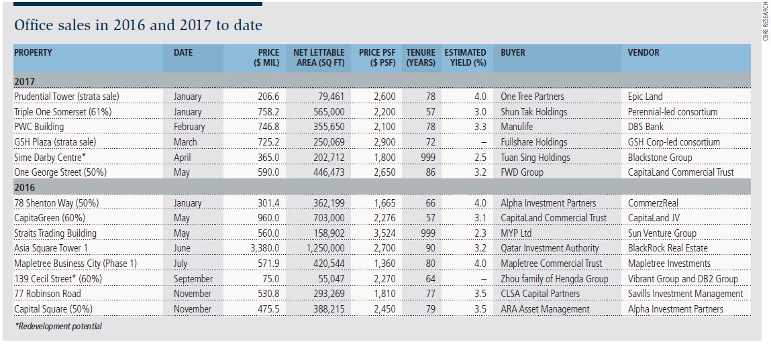This screenshot has width=771, height=344.
Task: Click the 'Sime Darby Centre*' cell
Action: pos(49,158)
